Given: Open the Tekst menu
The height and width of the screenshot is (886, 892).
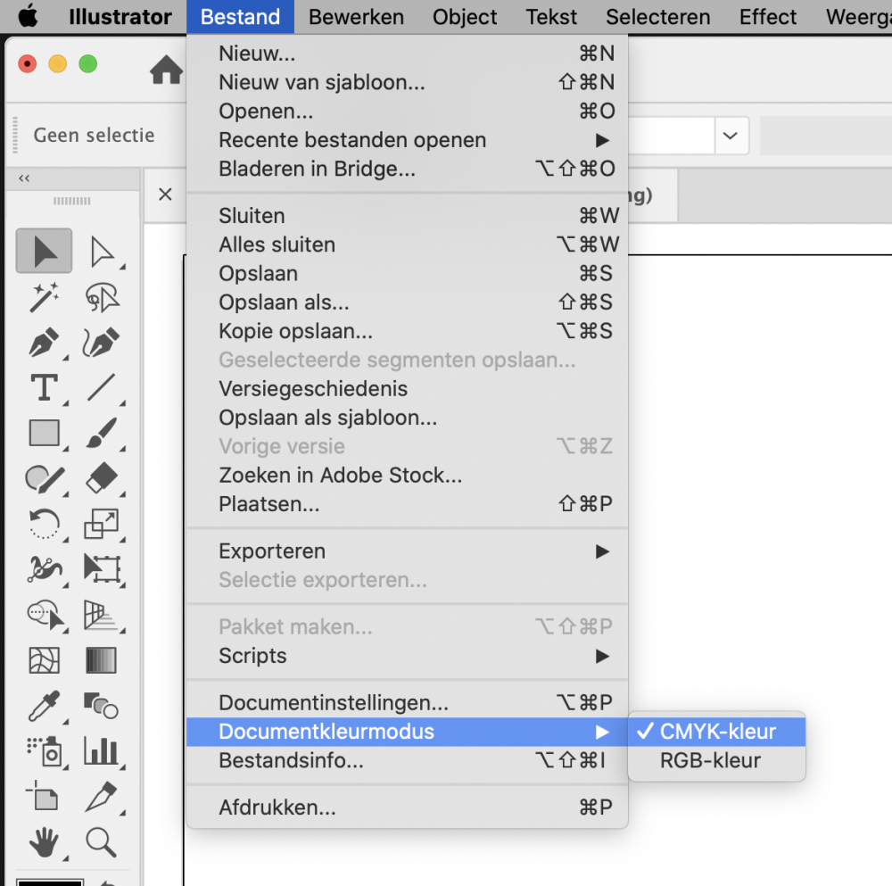Looking at the screenshot, I should click(x=551, y=16).
